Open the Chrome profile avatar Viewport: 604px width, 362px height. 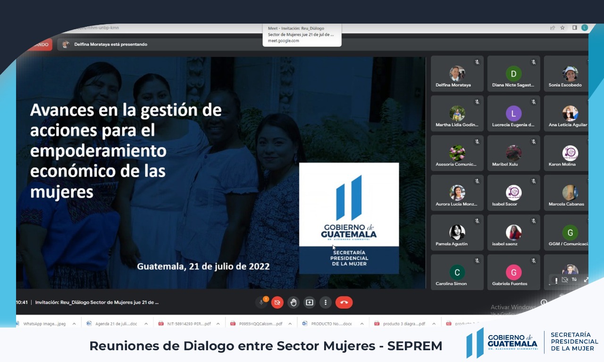tap(585, 28)
